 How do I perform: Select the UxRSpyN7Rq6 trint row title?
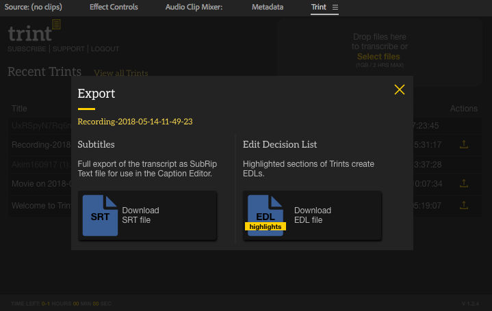pyautogui.click(x=41, y=126)
